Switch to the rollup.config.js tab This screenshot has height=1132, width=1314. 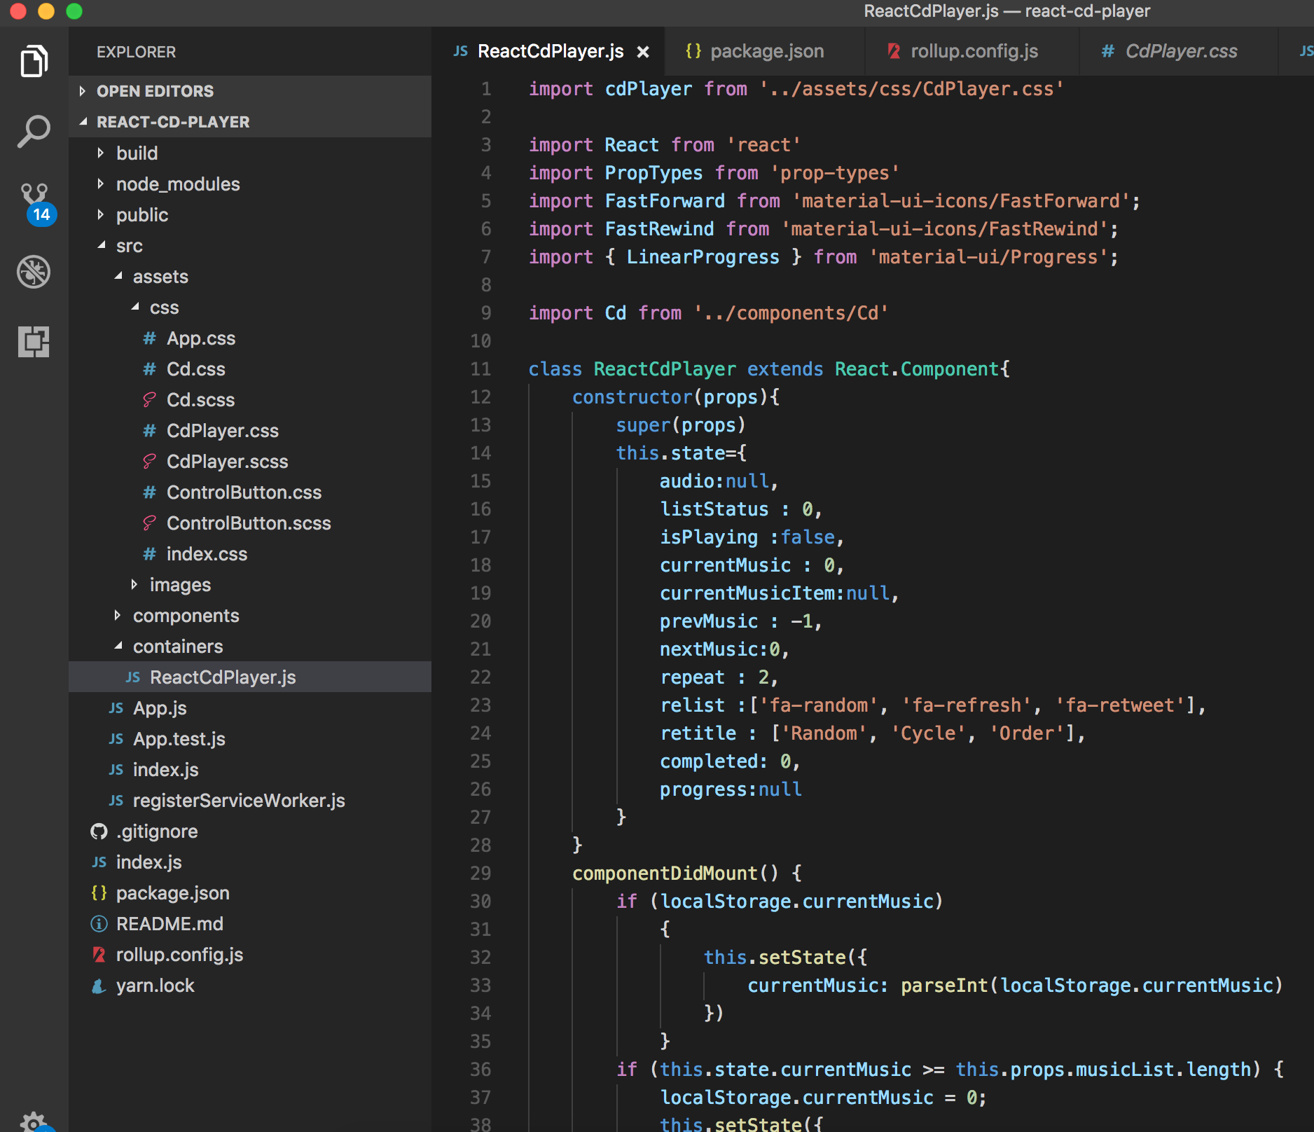coord(974,52)
